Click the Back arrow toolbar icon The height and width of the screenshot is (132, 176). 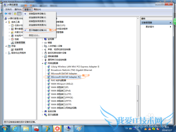6,14
